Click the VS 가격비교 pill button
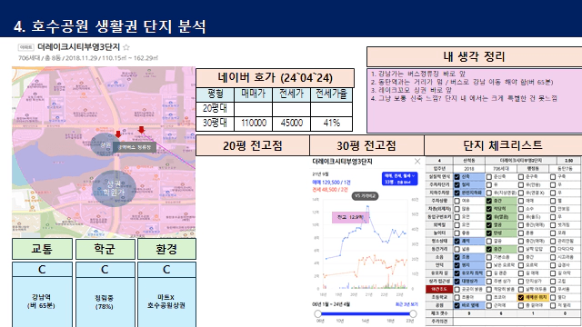The image size is (582, 327). coord(365,196)
